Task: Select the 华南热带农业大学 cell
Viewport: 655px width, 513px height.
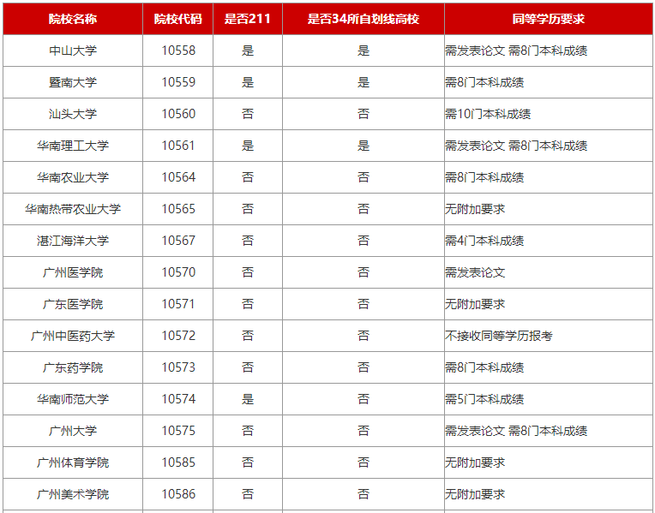Action: pyautogui.click(x=73, y=209)
